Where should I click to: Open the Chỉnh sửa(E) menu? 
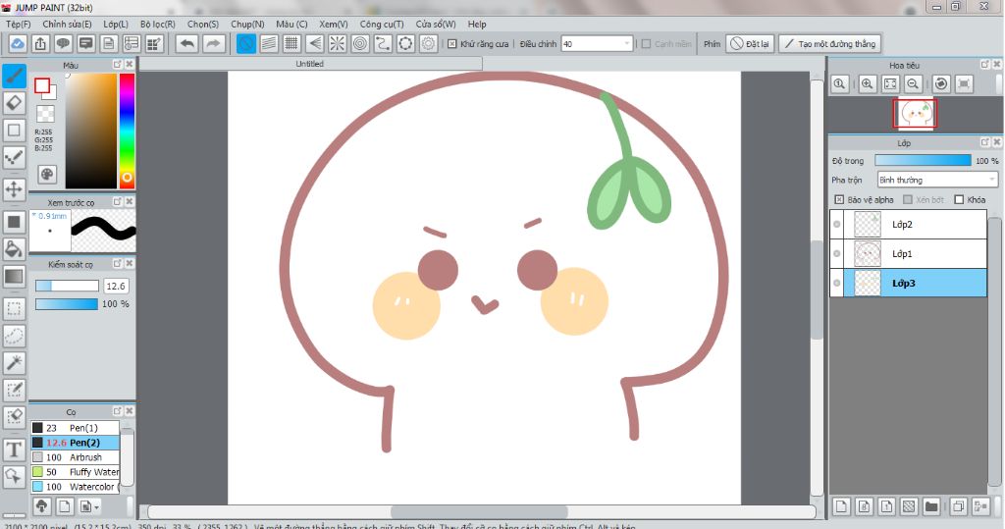click(x=68, y=24)
